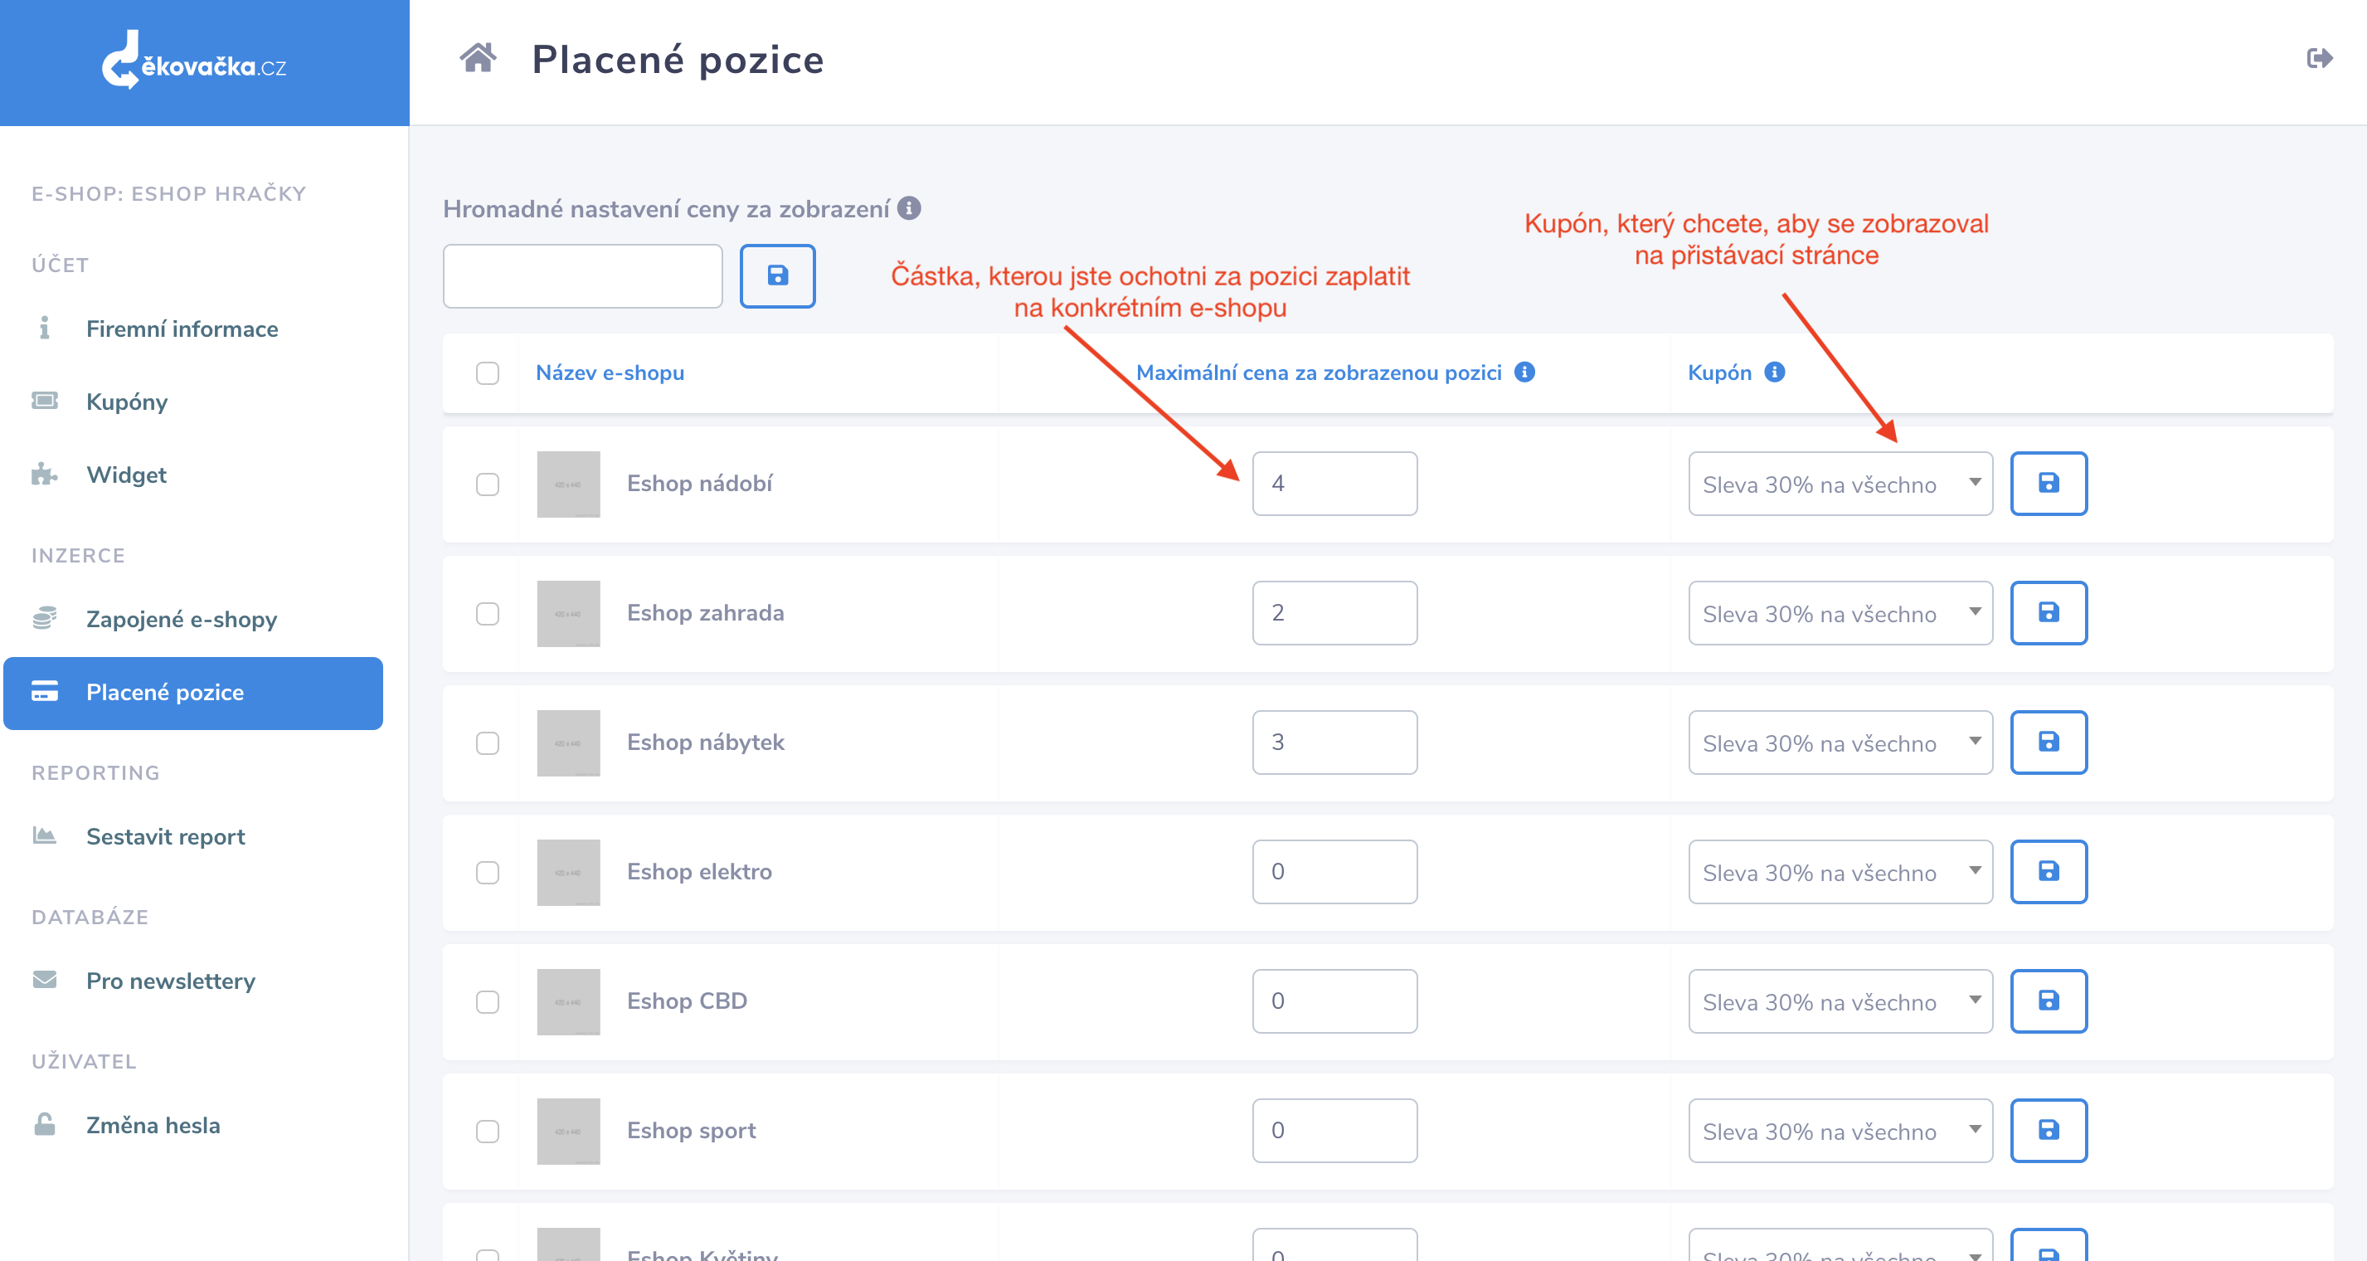
Task: Open info tooltip for Maximální cena za zobrazenou pozici
Action: (1524, 372)
